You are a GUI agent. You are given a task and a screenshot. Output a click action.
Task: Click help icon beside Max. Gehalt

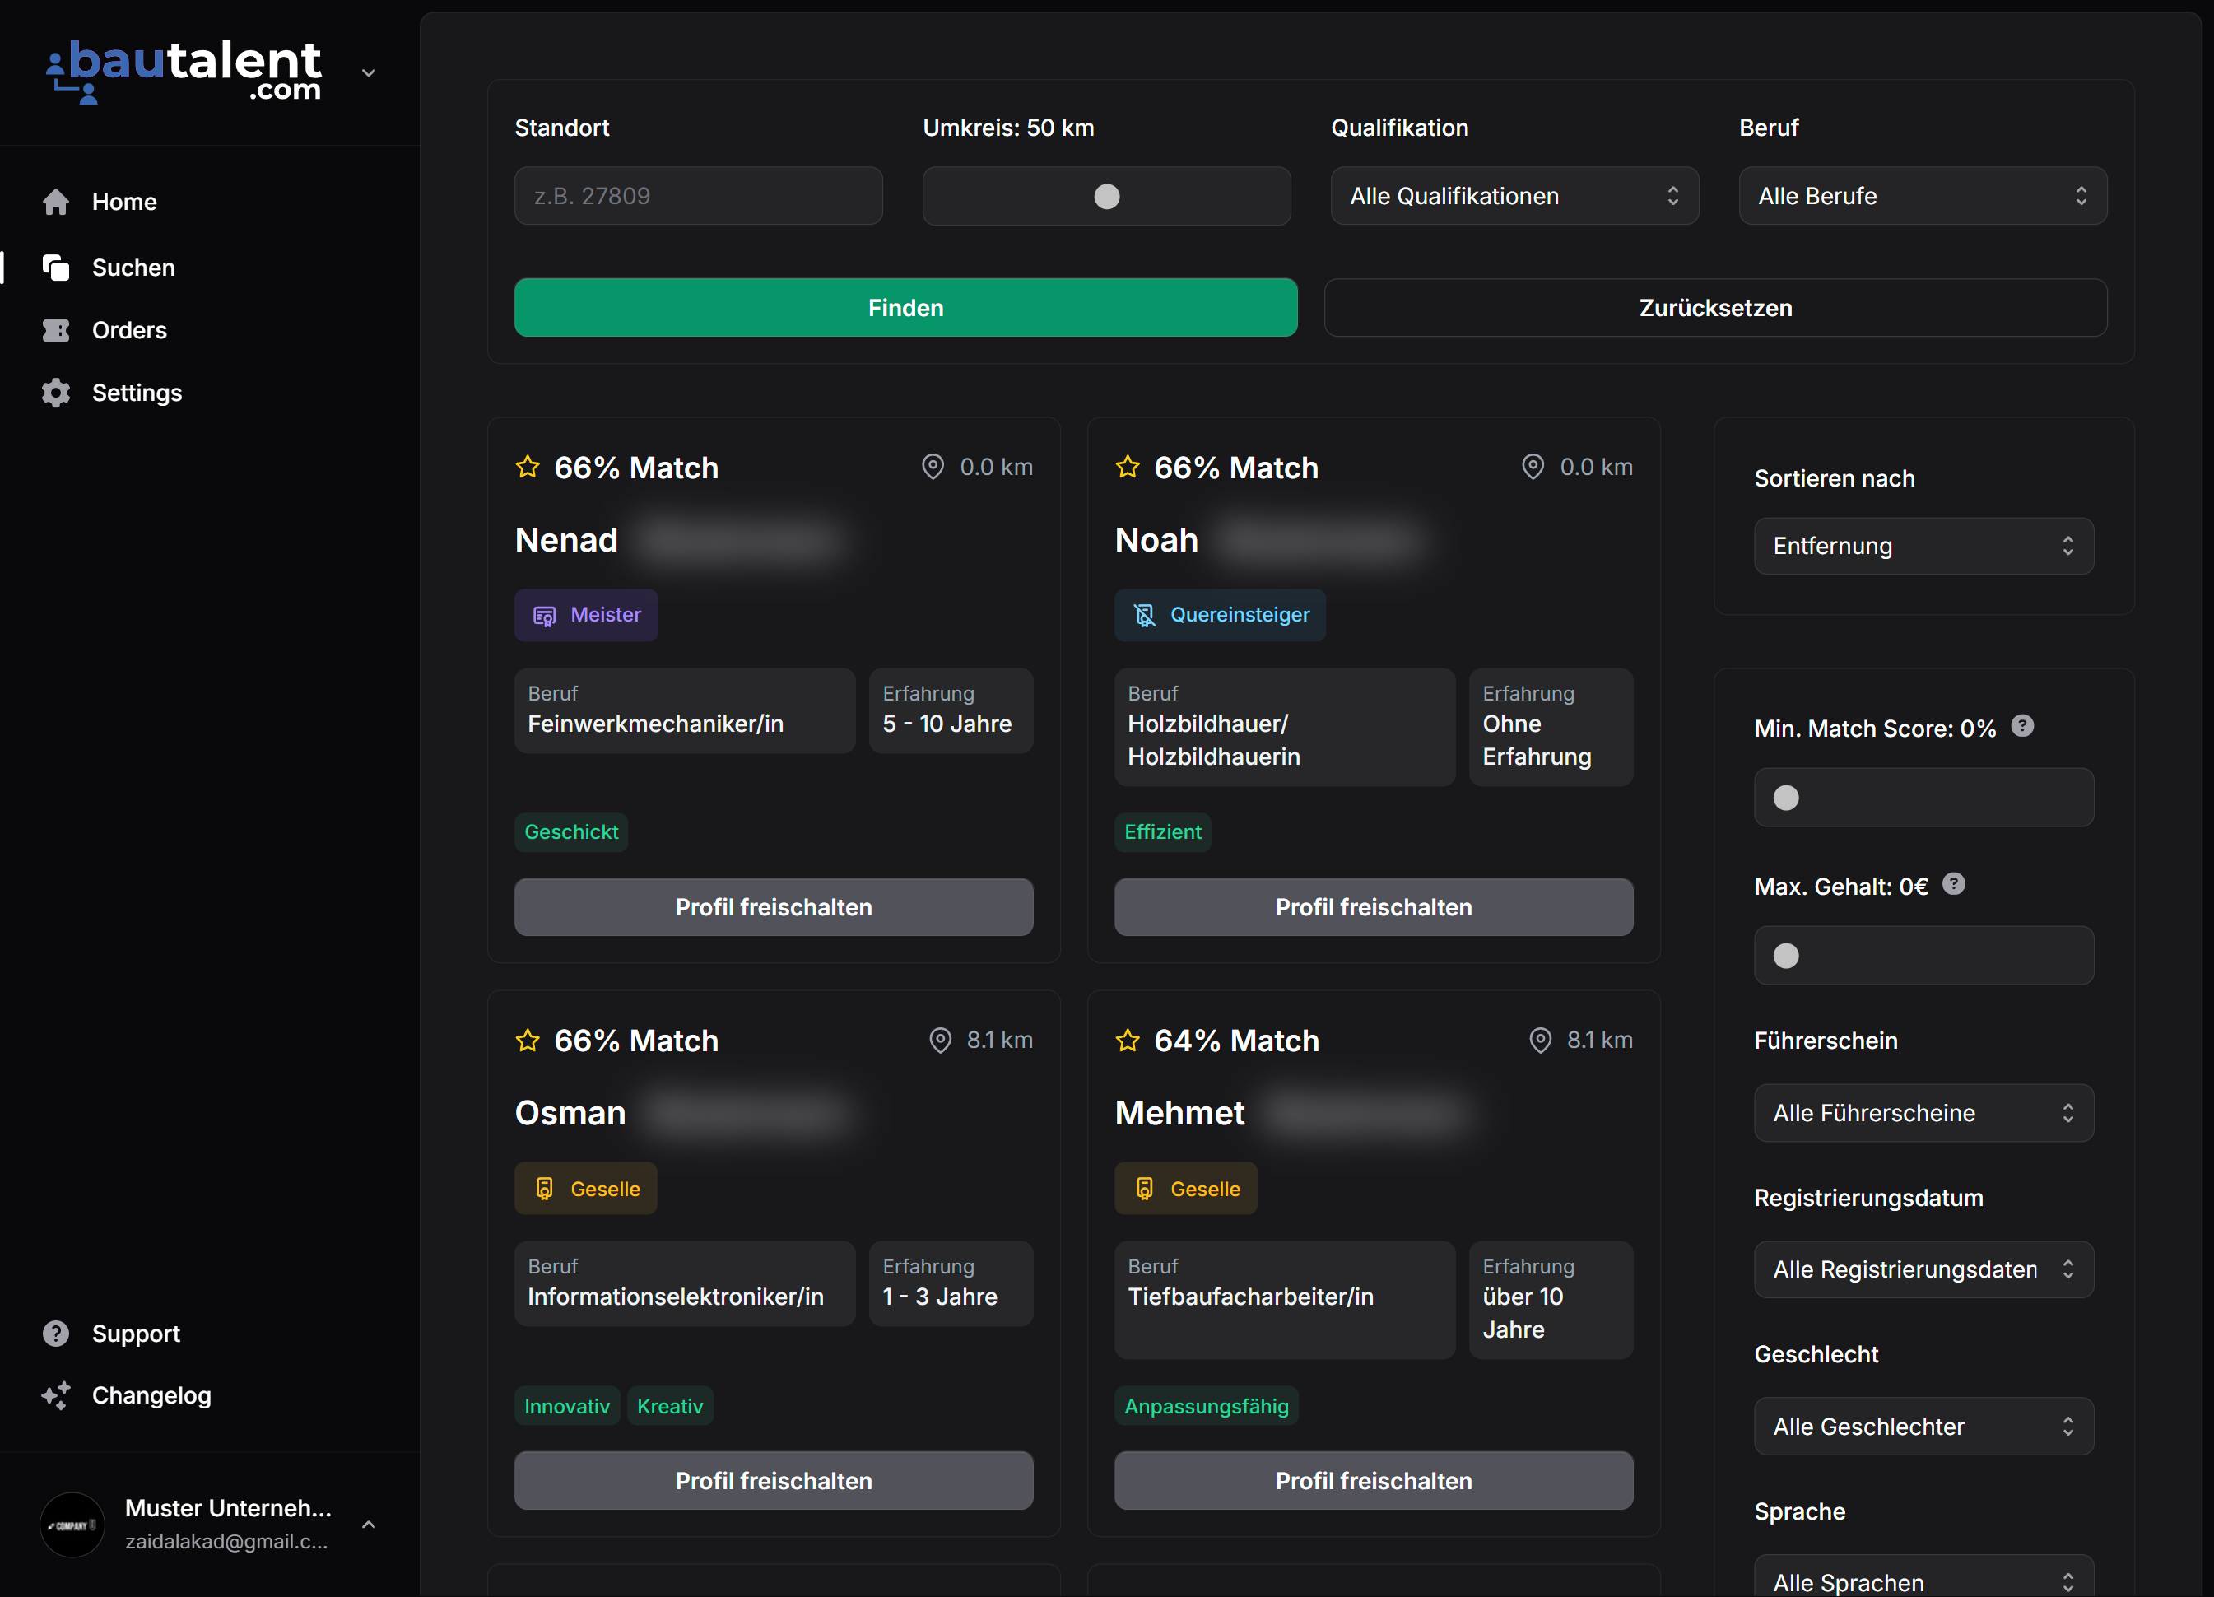pyautogui.click(x=1953, y=884)
